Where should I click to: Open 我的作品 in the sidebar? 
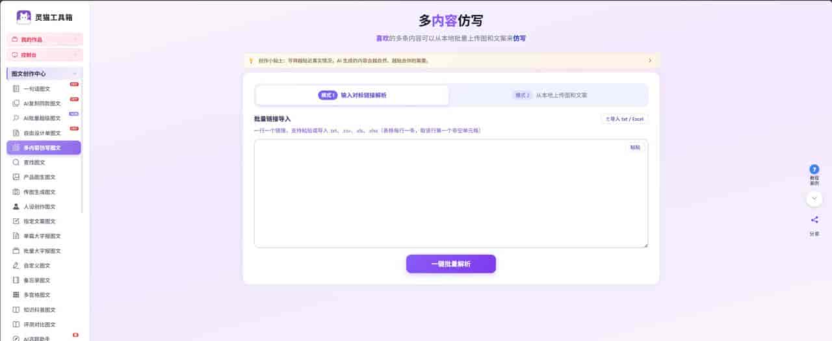(x=45, y=40)
